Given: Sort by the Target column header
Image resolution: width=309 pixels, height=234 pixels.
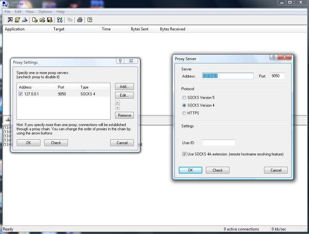Looking at the screenshot, I should click(76, 29).
